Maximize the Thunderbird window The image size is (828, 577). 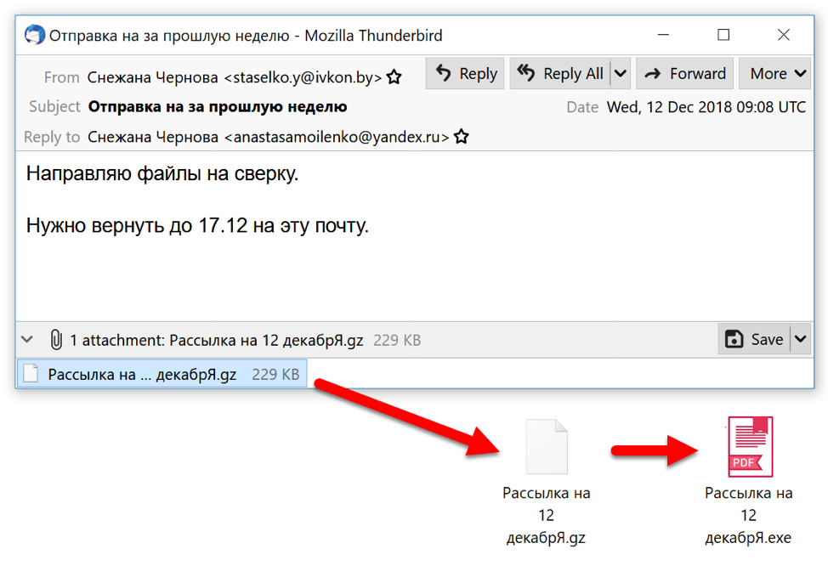[x=723, y=36]
